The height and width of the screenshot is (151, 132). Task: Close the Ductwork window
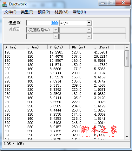pos(123,3)
